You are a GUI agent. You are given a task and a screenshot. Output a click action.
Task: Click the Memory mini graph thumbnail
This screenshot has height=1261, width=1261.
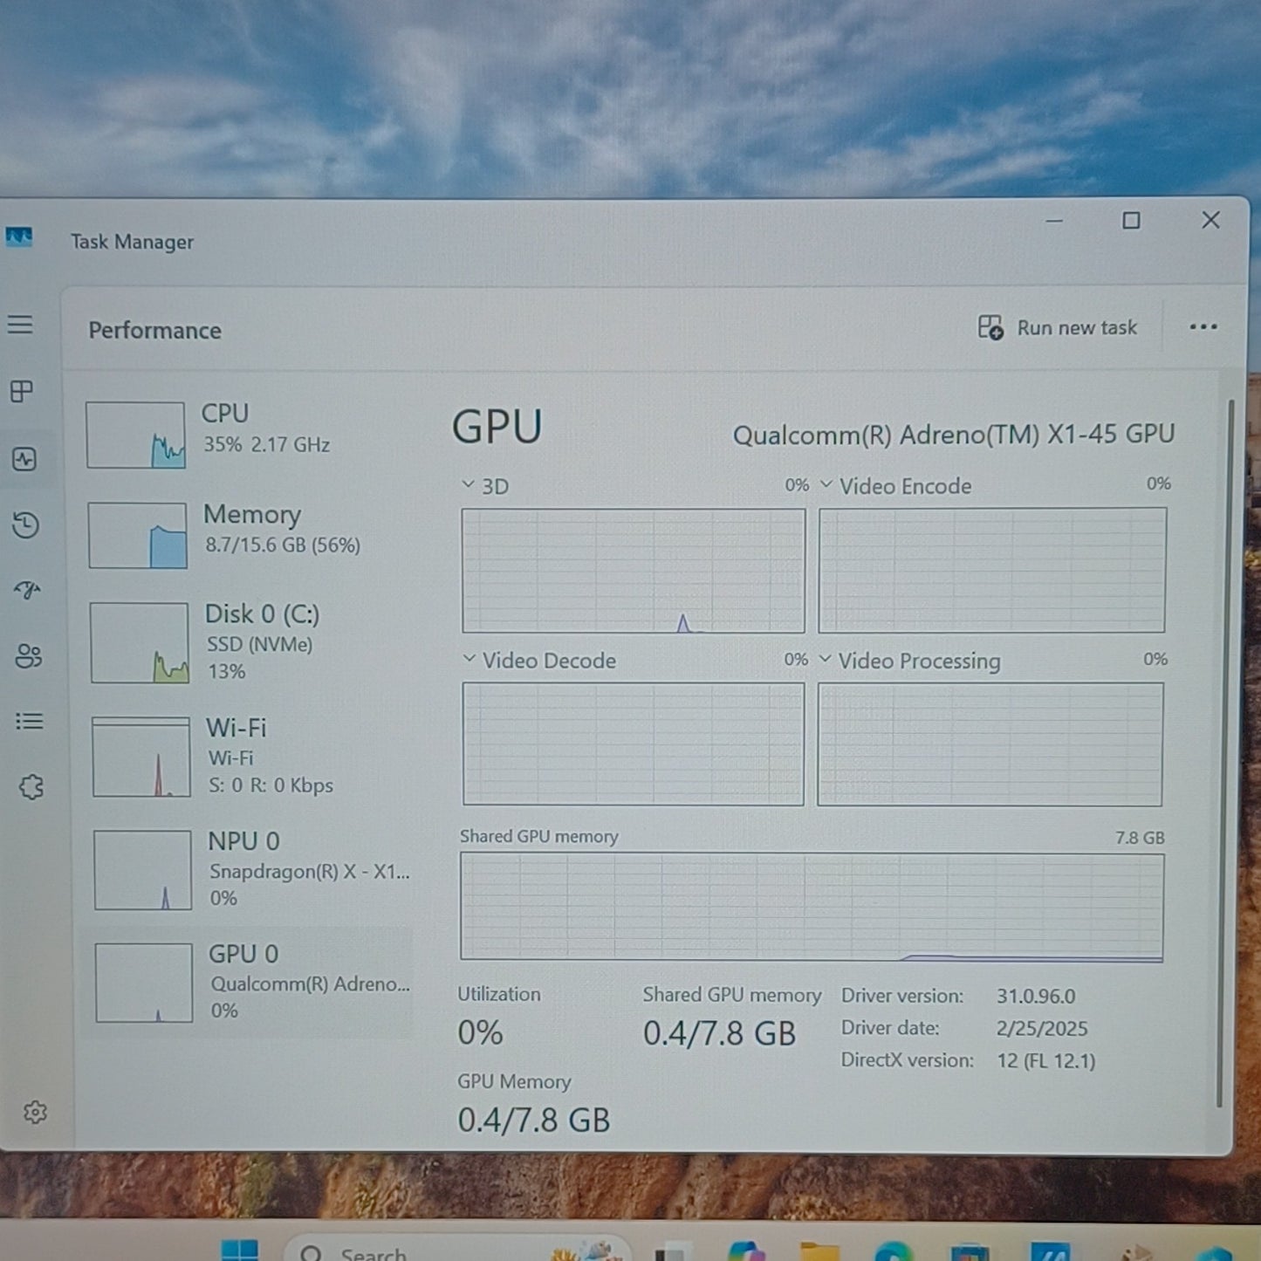[138, 535]
